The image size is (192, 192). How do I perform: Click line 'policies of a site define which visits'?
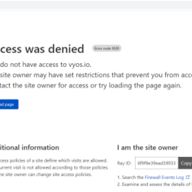click(54, 160)
